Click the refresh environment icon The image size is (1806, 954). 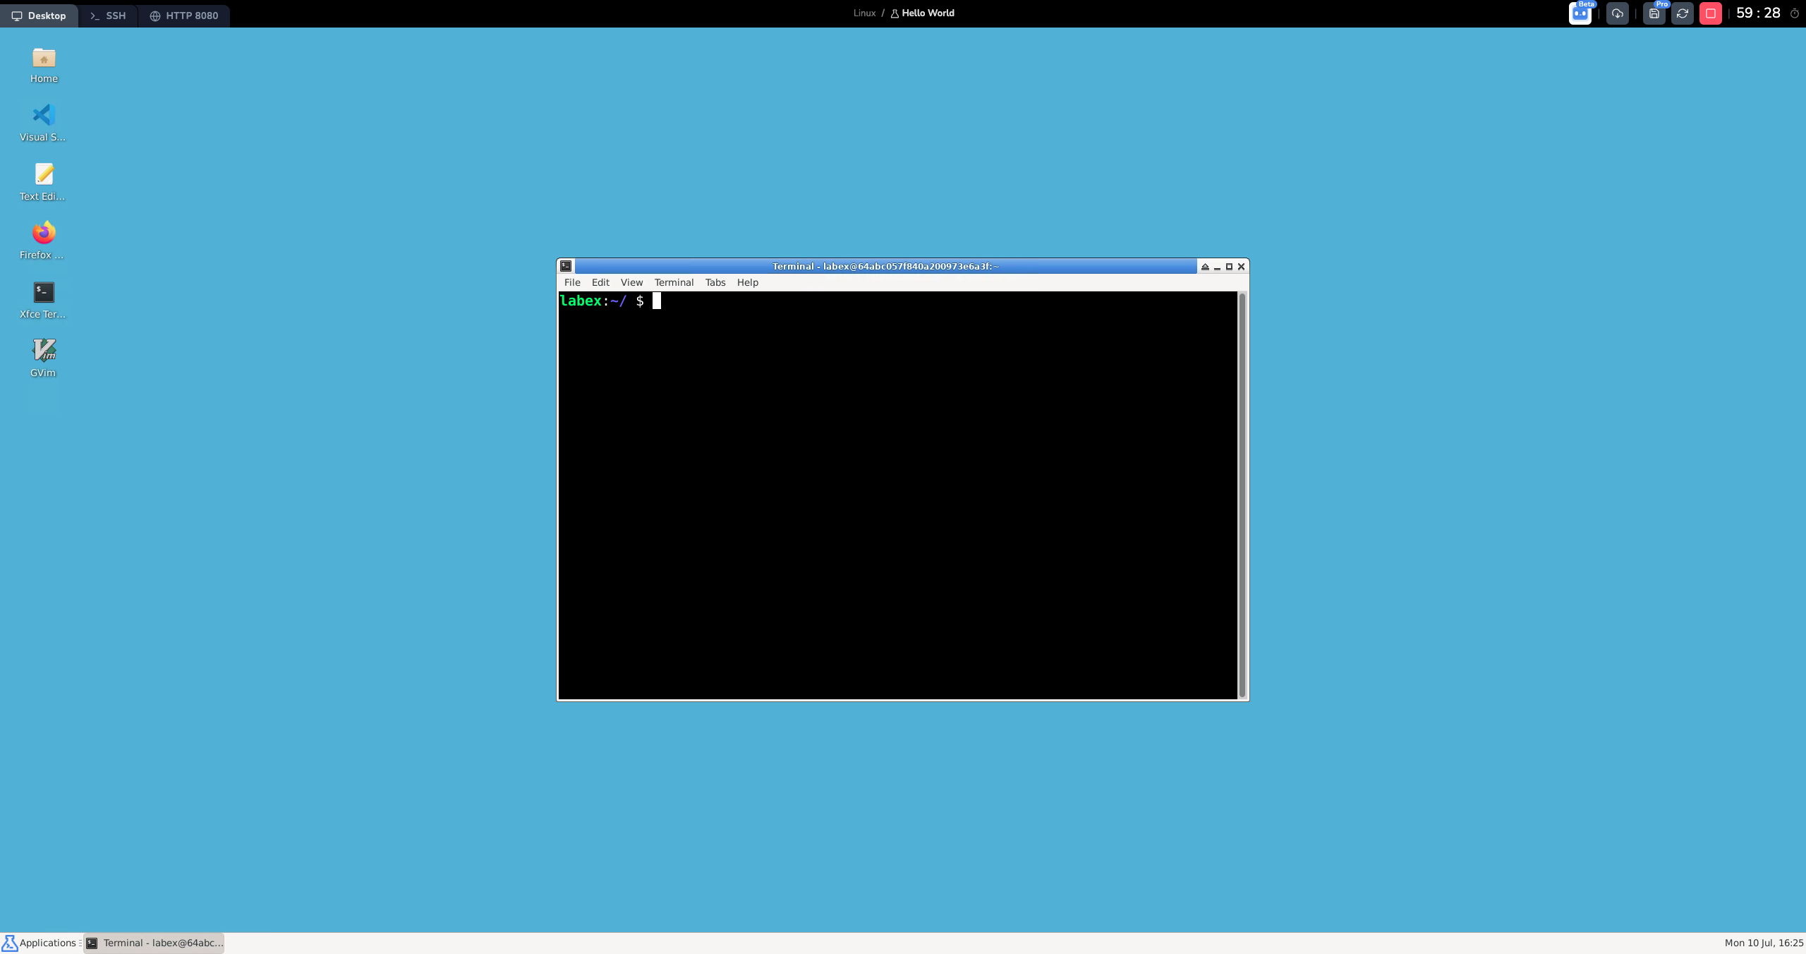pos(1682,14)
